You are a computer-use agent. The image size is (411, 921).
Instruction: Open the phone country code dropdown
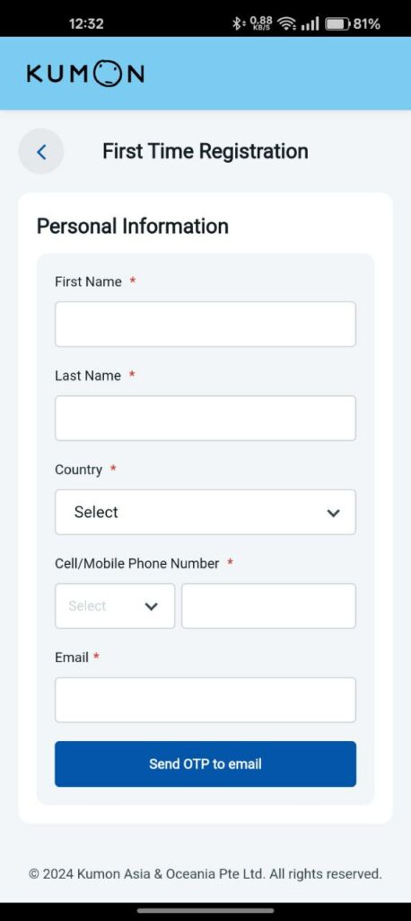coord(115,606)
